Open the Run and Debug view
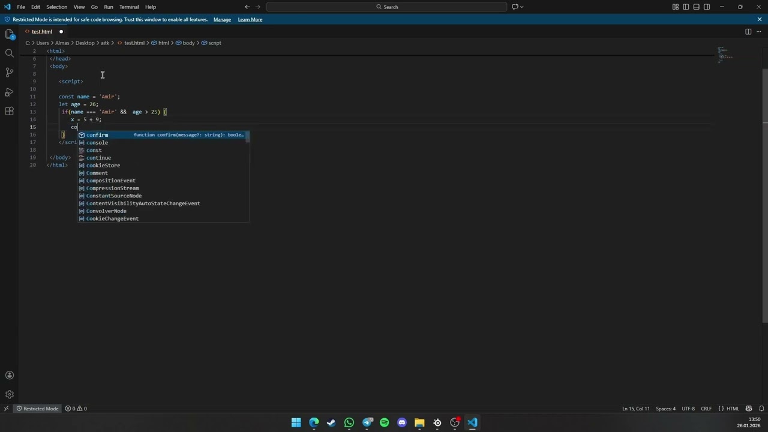 tap(9, 92)
